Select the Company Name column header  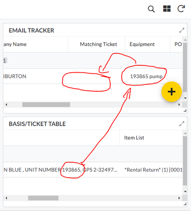point(35,44)
